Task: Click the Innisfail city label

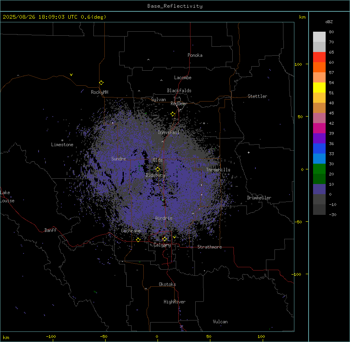Action: pos(169,132)
